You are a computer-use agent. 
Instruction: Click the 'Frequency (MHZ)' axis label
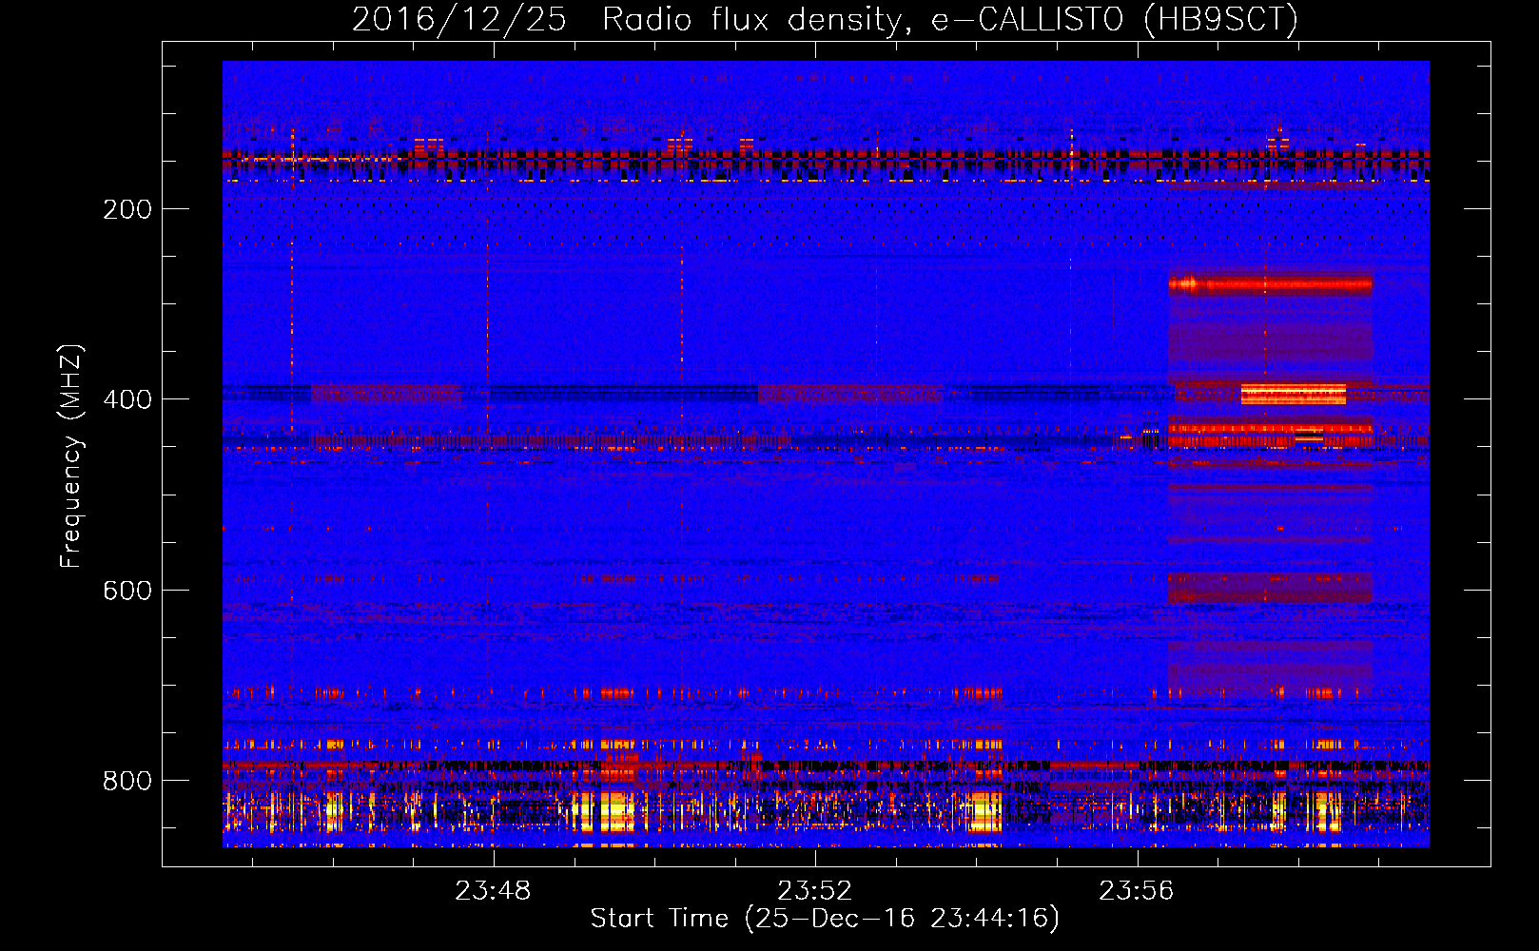72,456
